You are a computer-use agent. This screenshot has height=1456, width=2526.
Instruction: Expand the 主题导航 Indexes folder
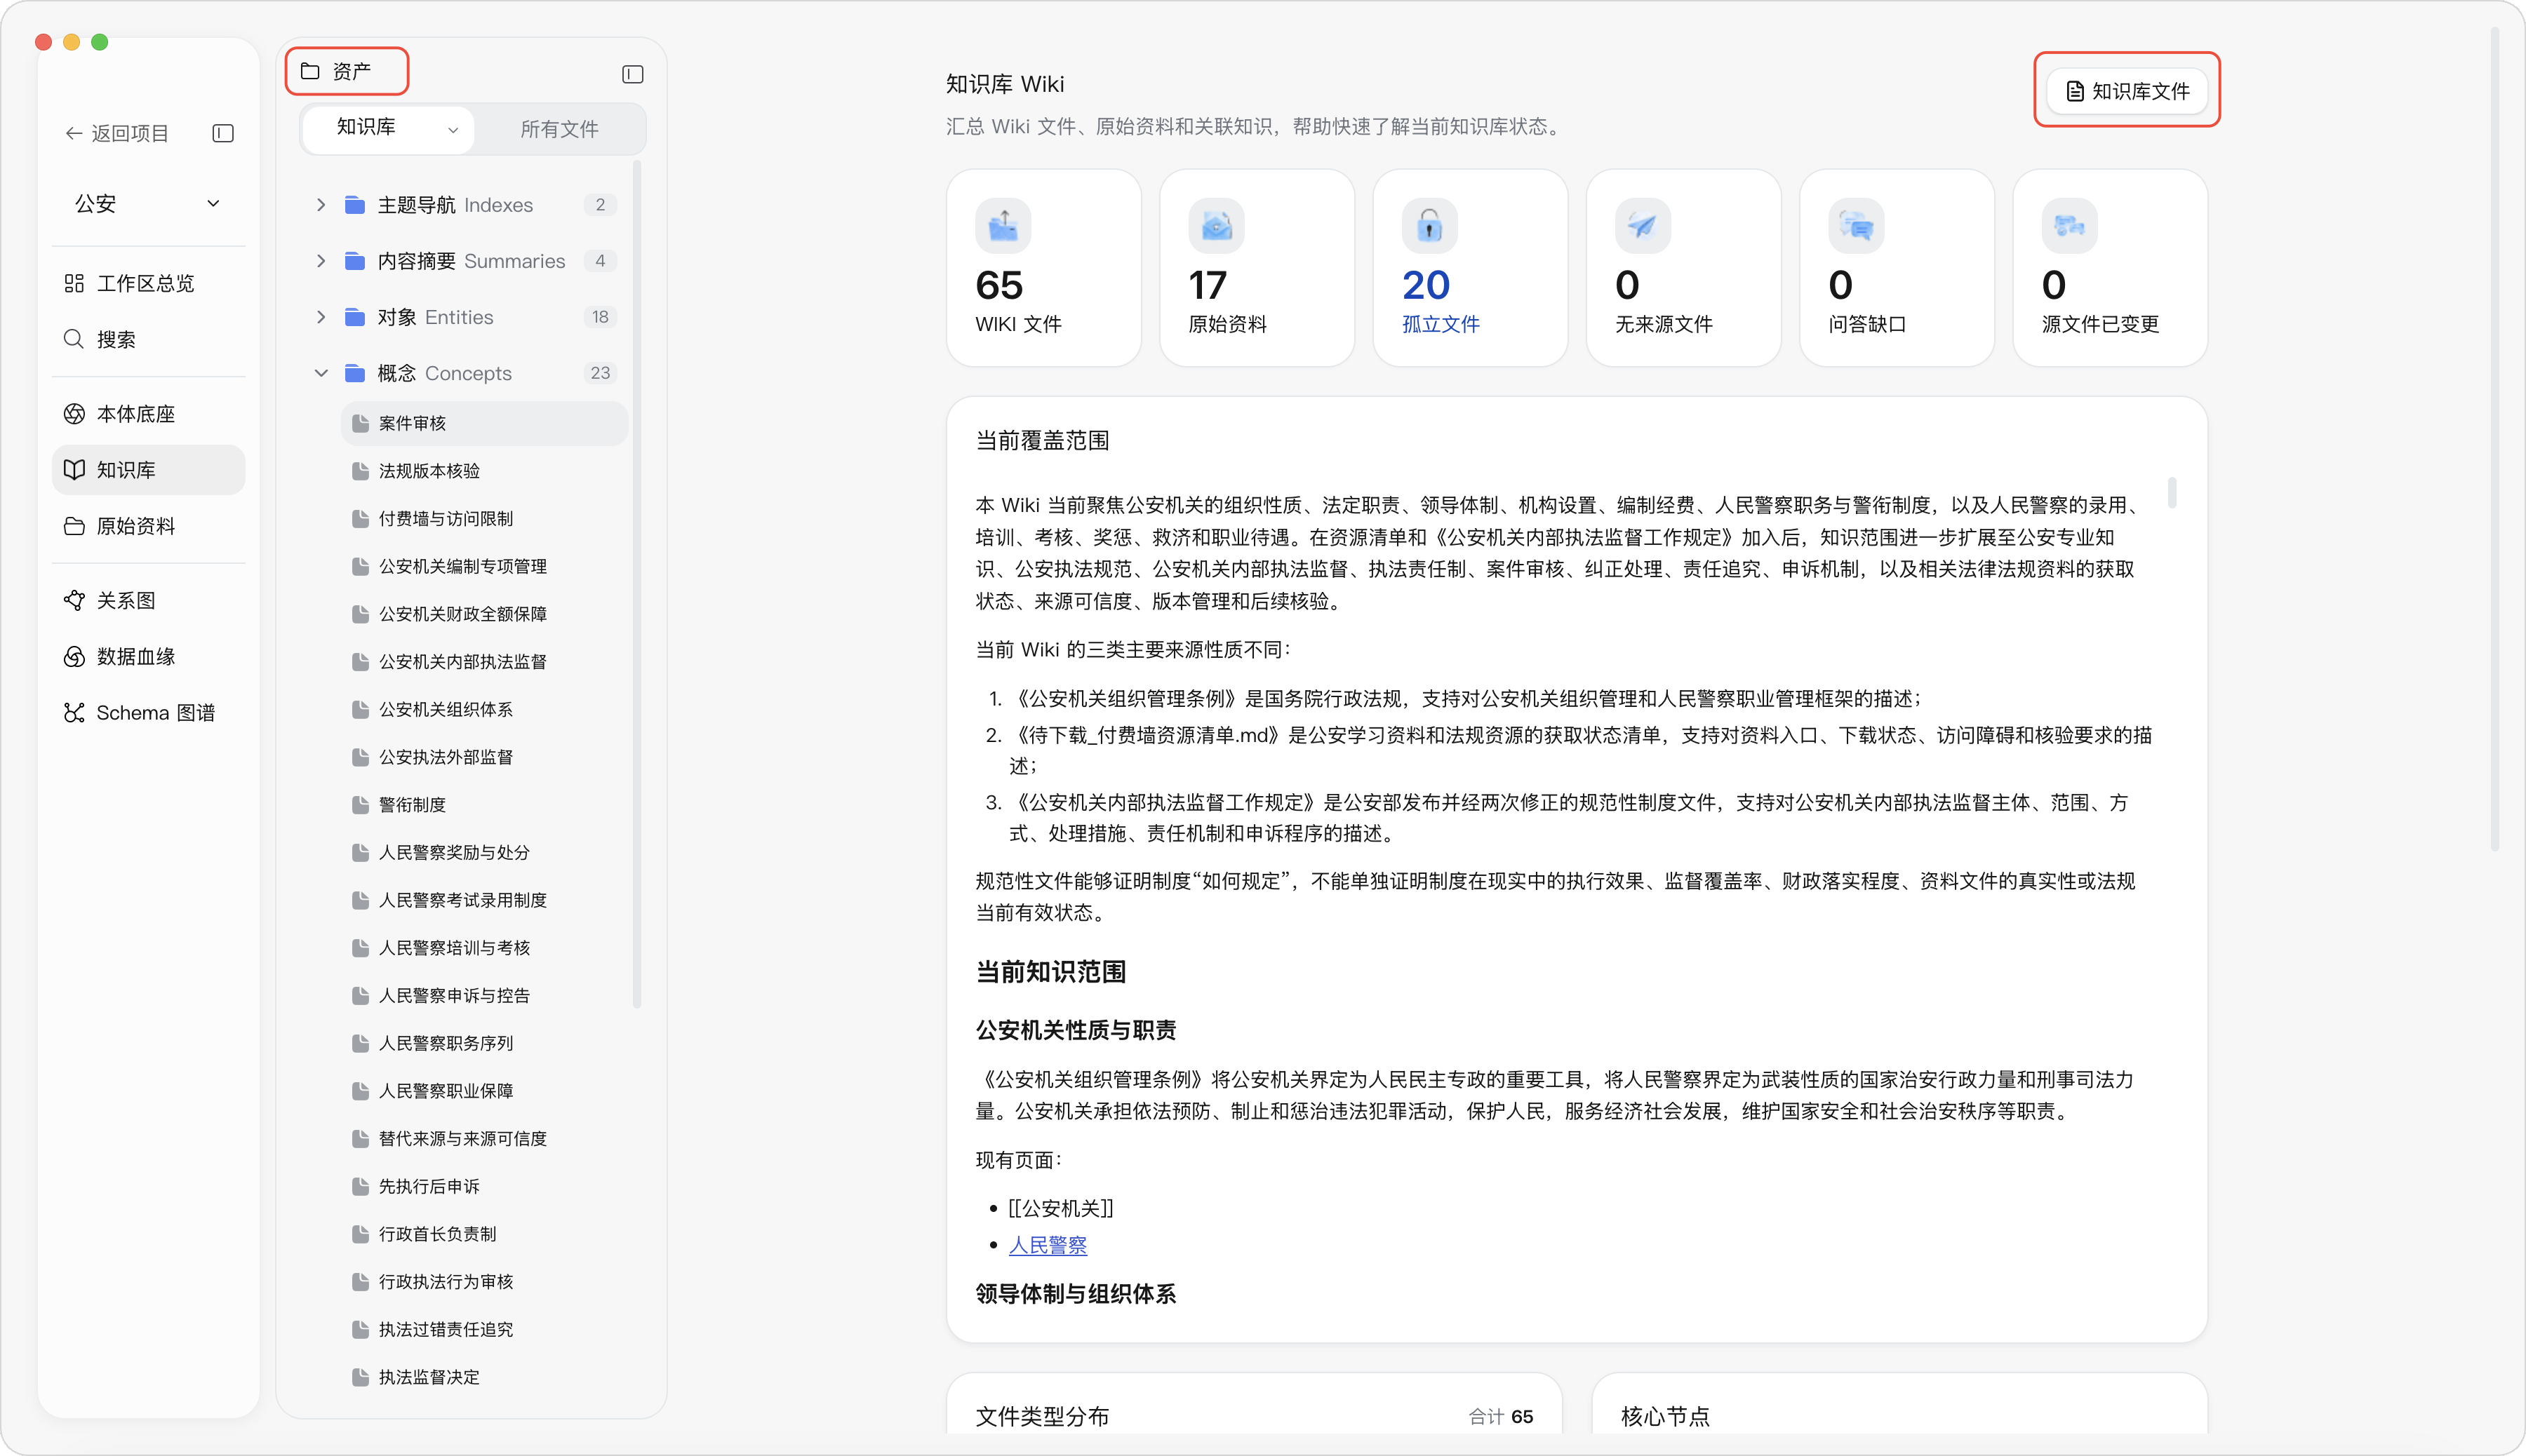(x=320, y=205)
